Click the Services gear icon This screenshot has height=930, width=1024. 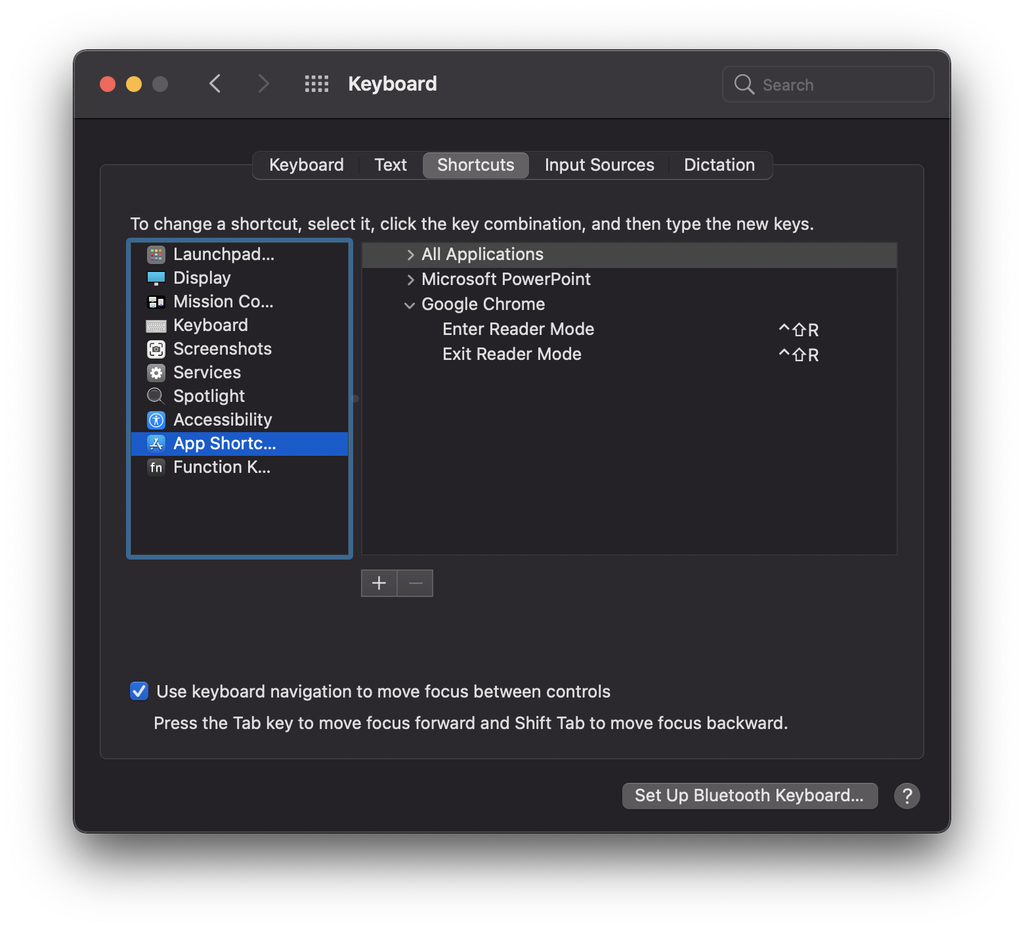click(156, 372)
